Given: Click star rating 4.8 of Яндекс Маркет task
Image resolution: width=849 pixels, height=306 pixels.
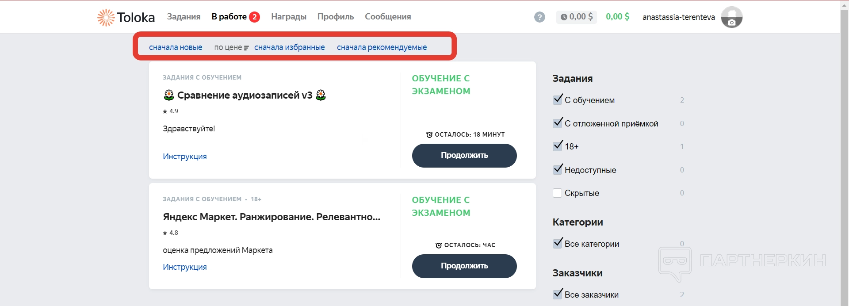Looking at the screenshot, I should point(171,233).
